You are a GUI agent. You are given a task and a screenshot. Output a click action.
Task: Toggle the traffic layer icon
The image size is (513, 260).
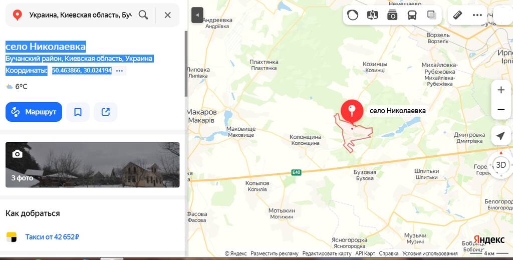coord(353,15)
